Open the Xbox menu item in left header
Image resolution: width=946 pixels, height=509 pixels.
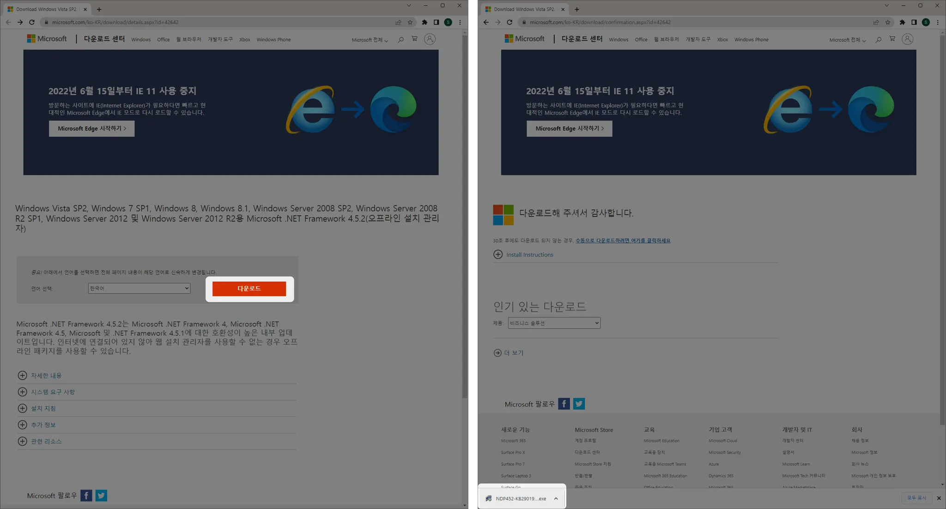point(244,40)
